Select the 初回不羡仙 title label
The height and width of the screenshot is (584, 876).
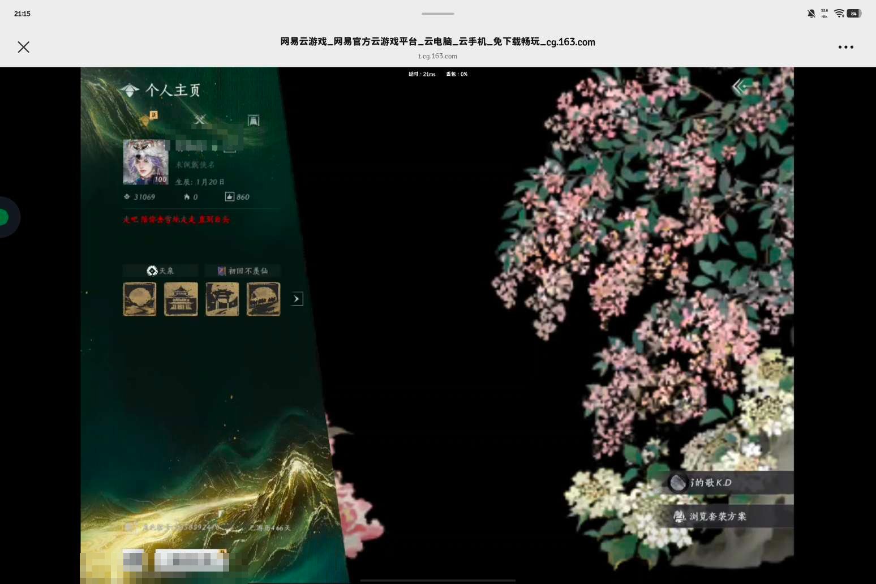coord(243,271)
